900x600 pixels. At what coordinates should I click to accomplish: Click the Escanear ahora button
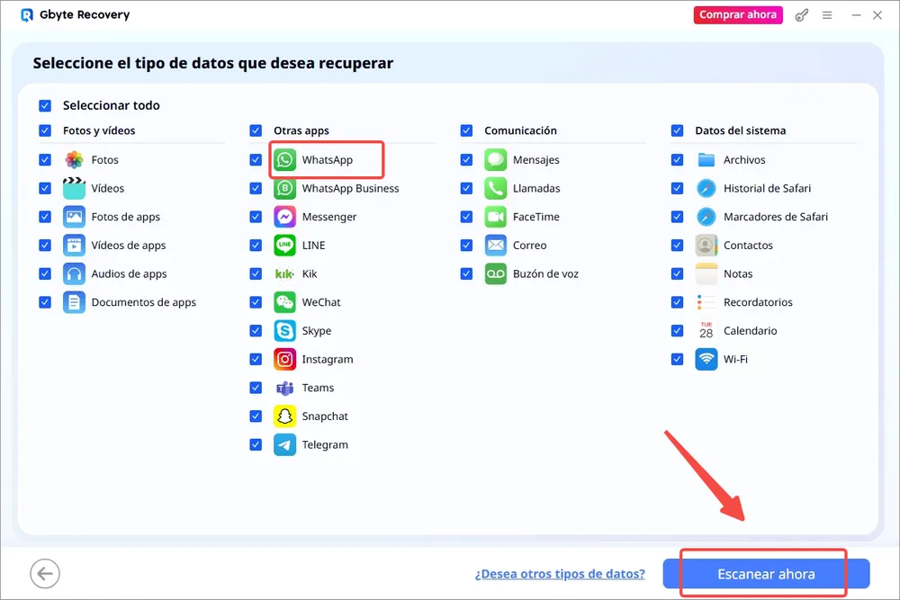click(x=766, y=574)
